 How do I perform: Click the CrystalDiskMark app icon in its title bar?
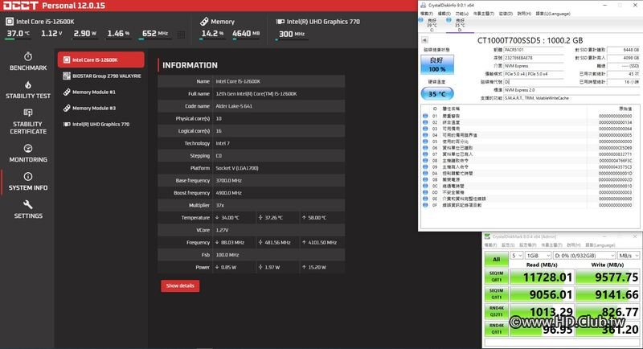click(487, 236)
